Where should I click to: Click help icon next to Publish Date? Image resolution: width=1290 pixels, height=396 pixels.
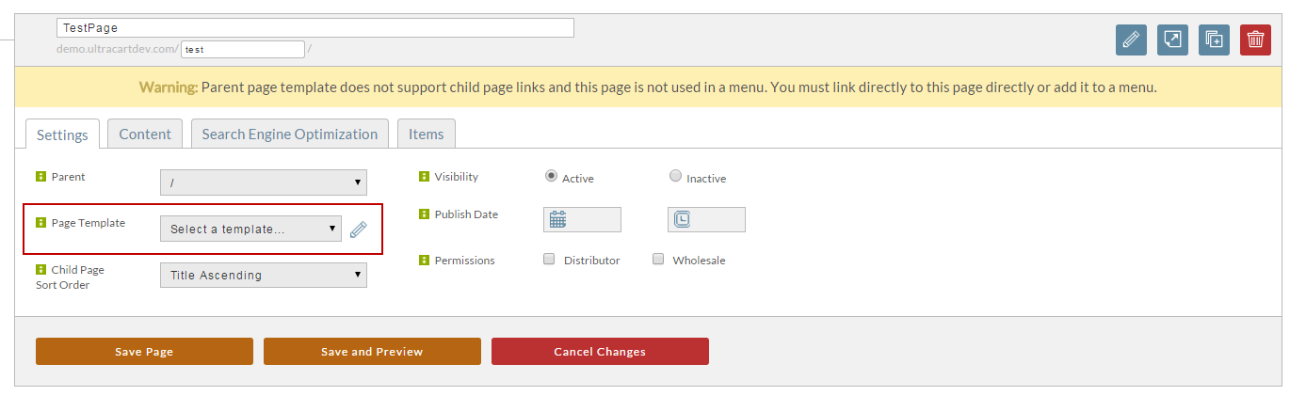click(x=424, y=214)
